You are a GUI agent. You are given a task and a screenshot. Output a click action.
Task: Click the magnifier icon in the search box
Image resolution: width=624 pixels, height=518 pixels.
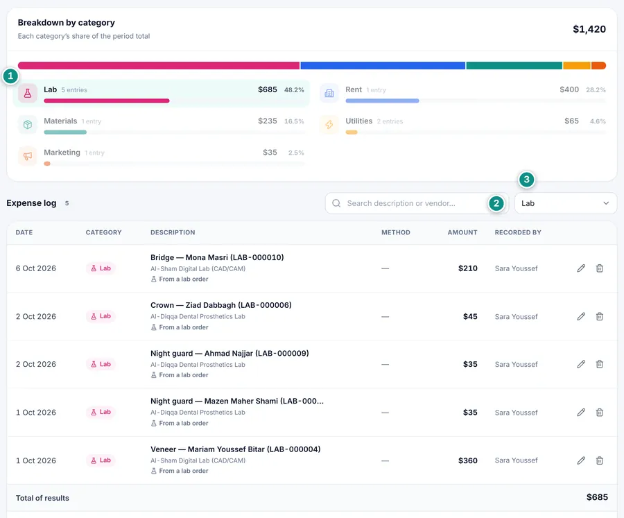336,203
